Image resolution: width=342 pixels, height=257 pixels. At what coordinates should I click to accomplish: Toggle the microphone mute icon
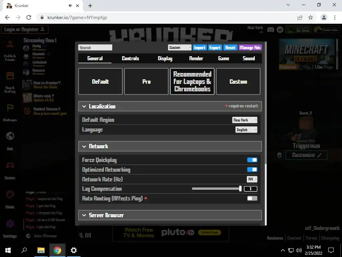[81, 235]
